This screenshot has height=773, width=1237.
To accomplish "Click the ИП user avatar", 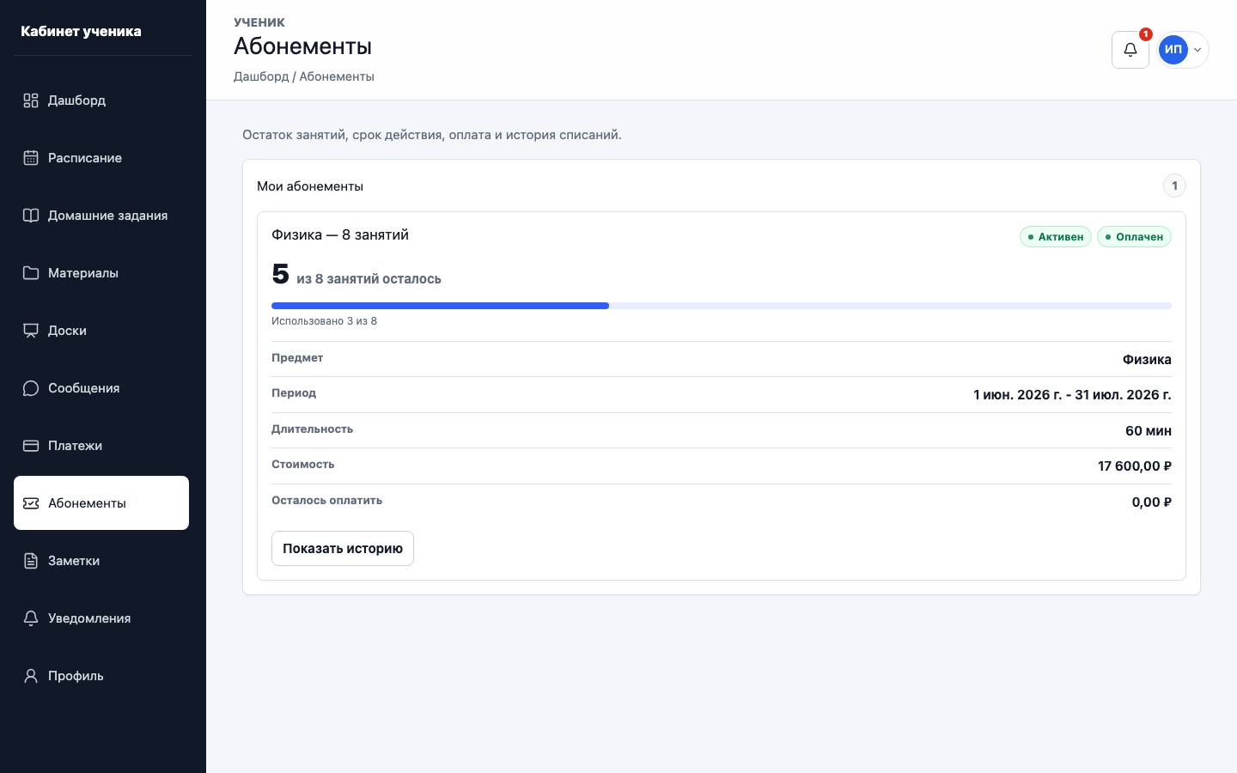I will [x=1173, y=50].
